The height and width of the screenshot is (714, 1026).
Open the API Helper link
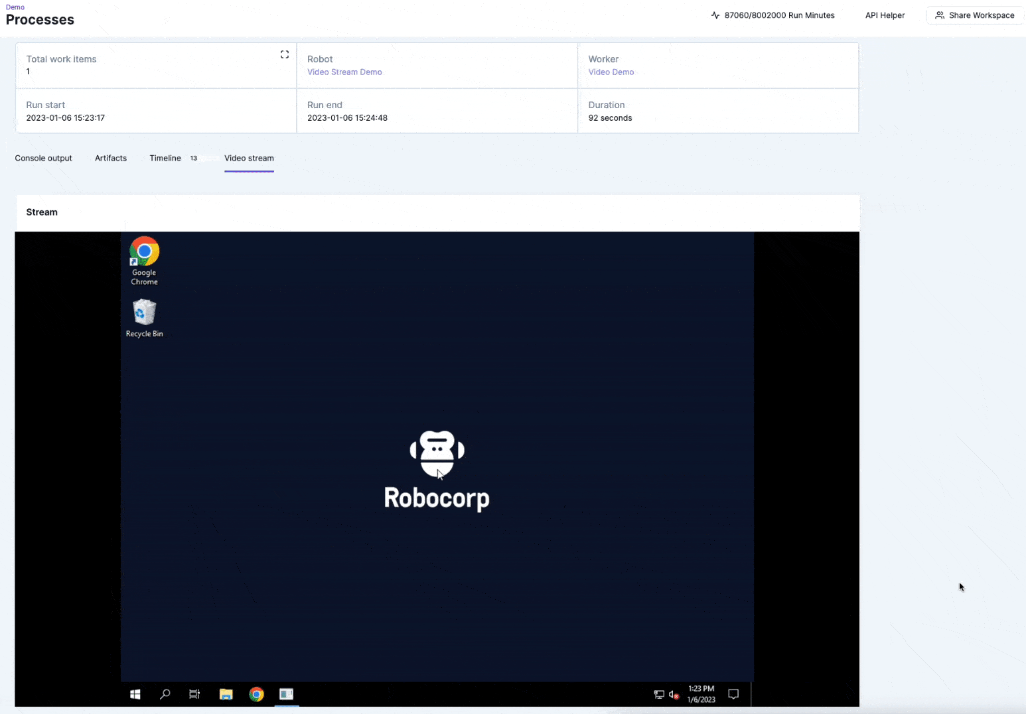tap(885, 15)
